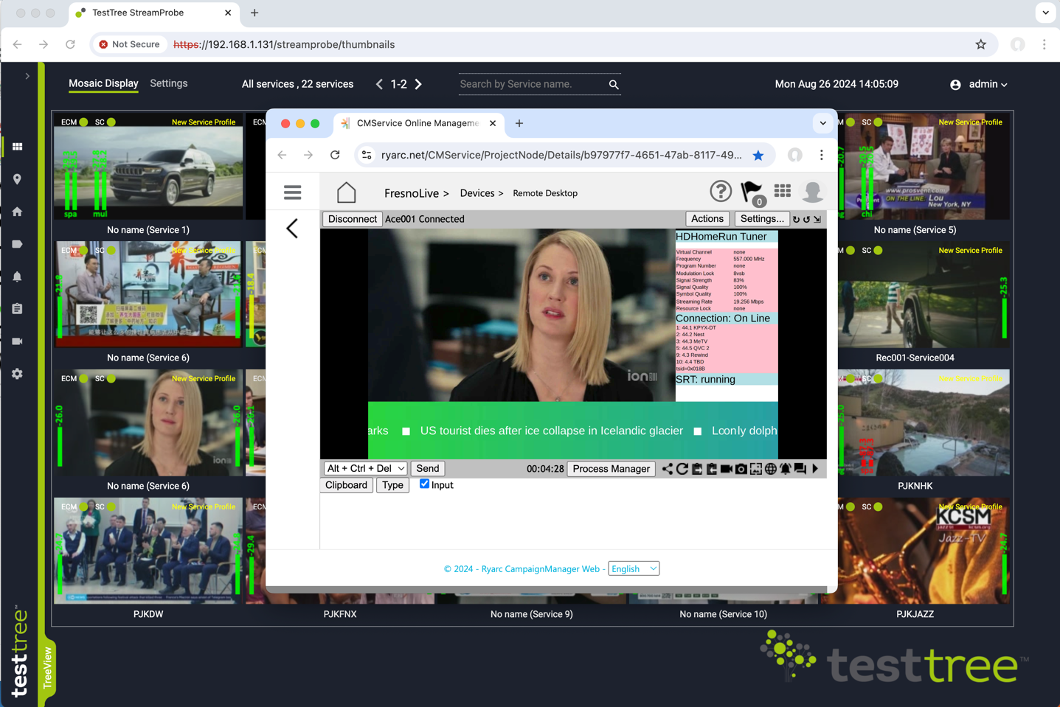Click the rotate clockwise icon beside Settings...
The width and height of the screenshot is (1060, 707).
pos(796,219)
